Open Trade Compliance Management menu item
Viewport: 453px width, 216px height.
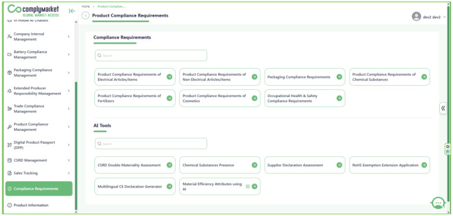coord(39,109)
